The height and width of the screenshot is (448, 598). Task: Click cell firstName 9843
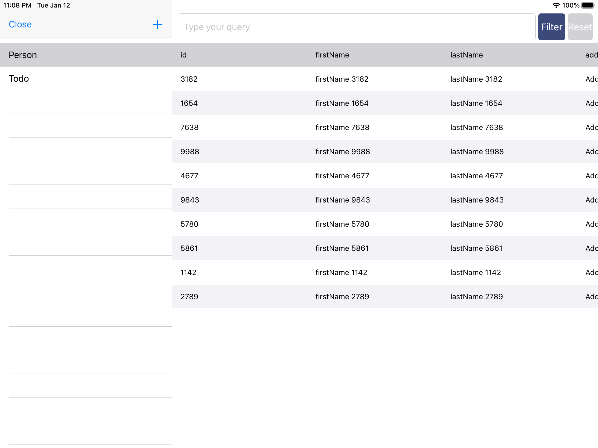pyautogui.click(x=343, y=200)
